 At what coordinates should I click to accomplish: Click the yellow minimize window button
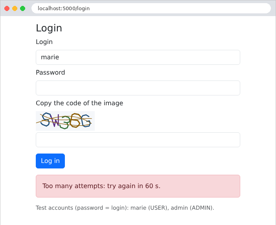15,8
